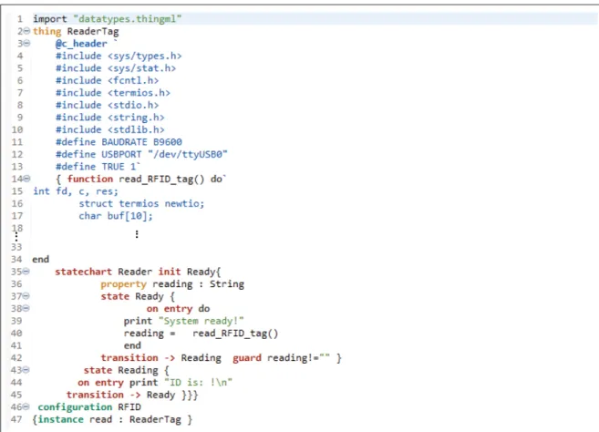Click 'on entry do' on line 38
Screen dimensions: 599x432
click(x=178, y=309)
